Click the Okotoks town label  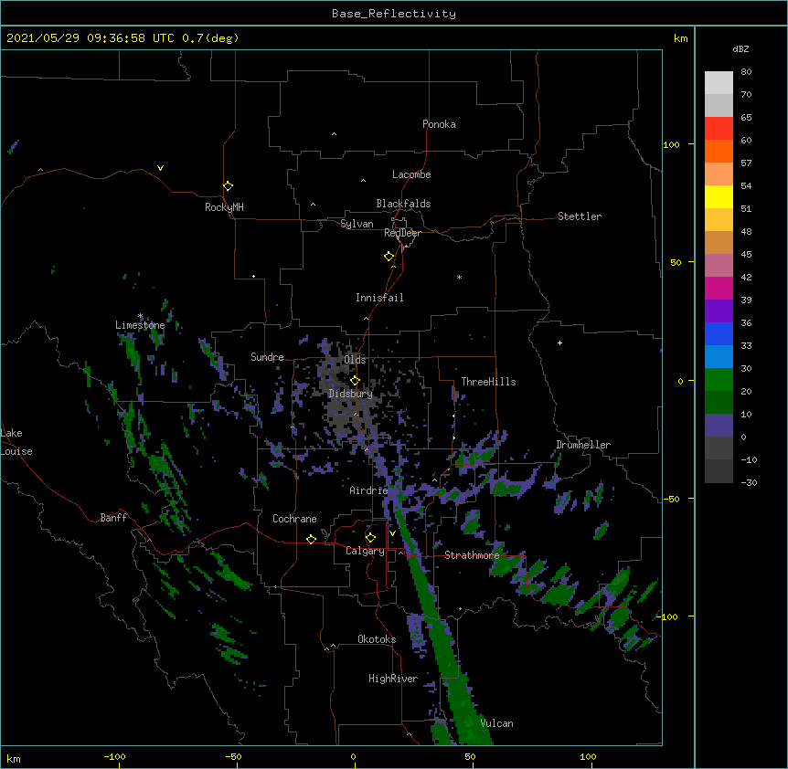click(377, 639)
